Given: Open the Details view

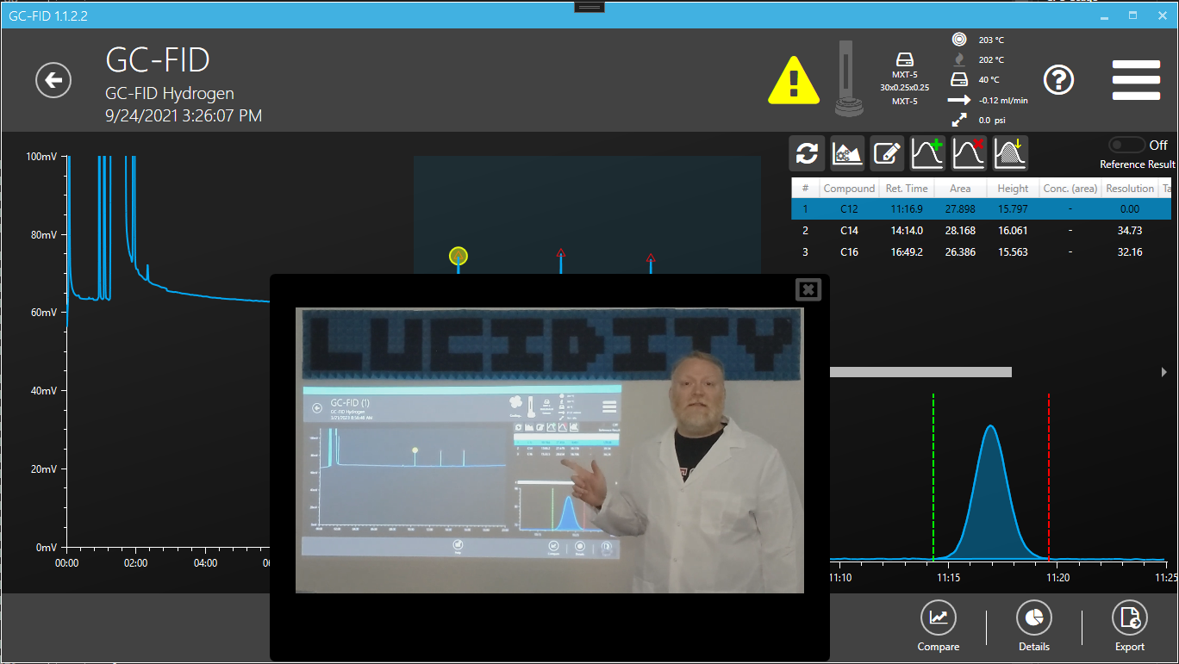Looking at the screenshot, I should pos(1033,626).
